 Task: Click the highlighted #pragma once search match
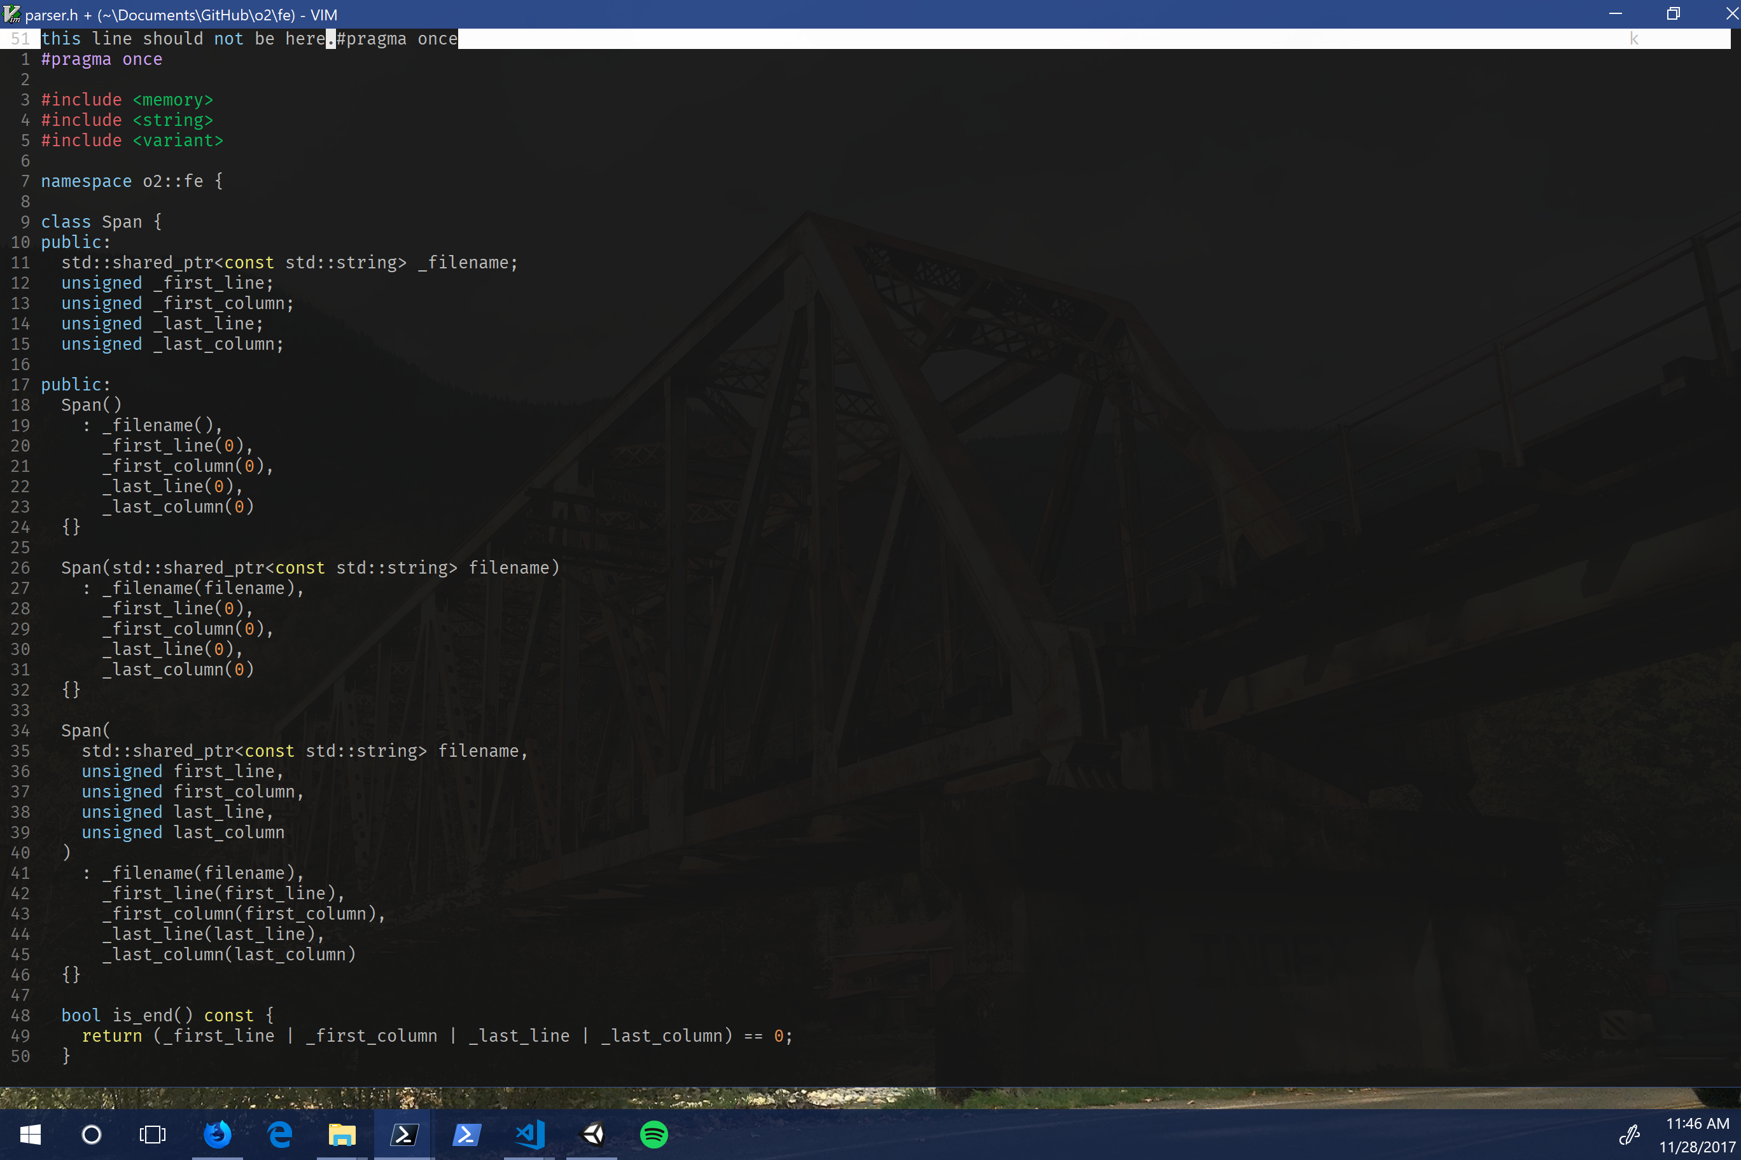tap(397, 38)
